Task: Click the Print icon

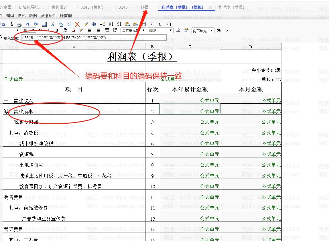Action: point(19,24)
